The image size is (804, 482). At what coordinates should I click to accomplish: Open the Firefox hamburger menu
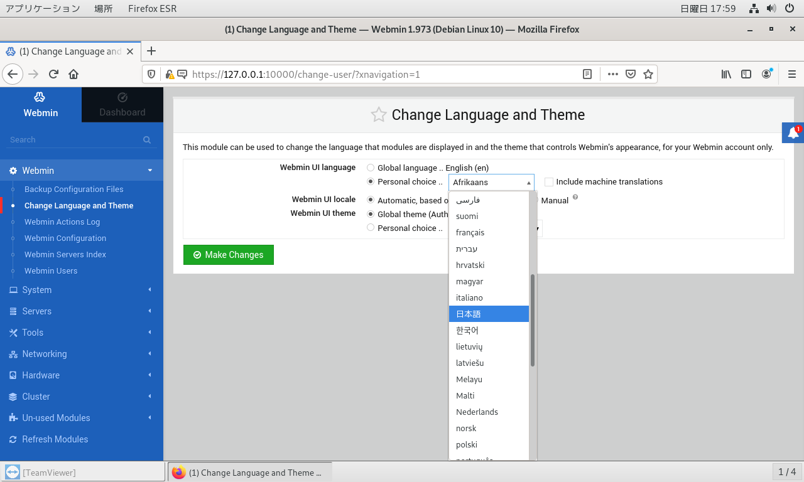791,74
